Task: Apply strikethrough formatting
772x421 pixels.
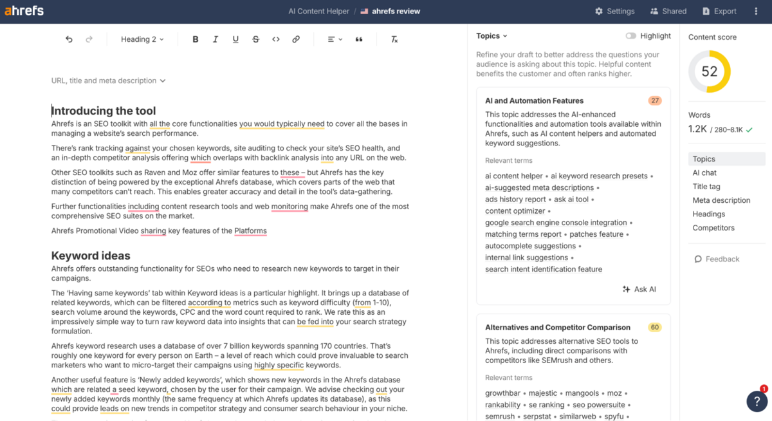Action: pos(255,39)
